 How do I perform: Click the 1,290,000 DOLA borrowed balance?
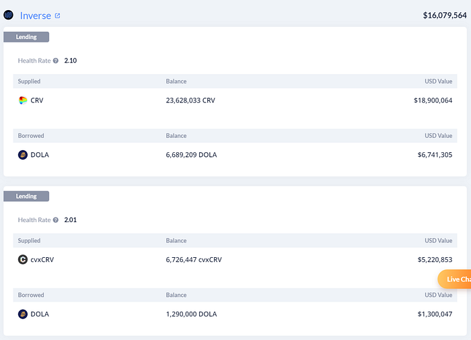point(191,314)
